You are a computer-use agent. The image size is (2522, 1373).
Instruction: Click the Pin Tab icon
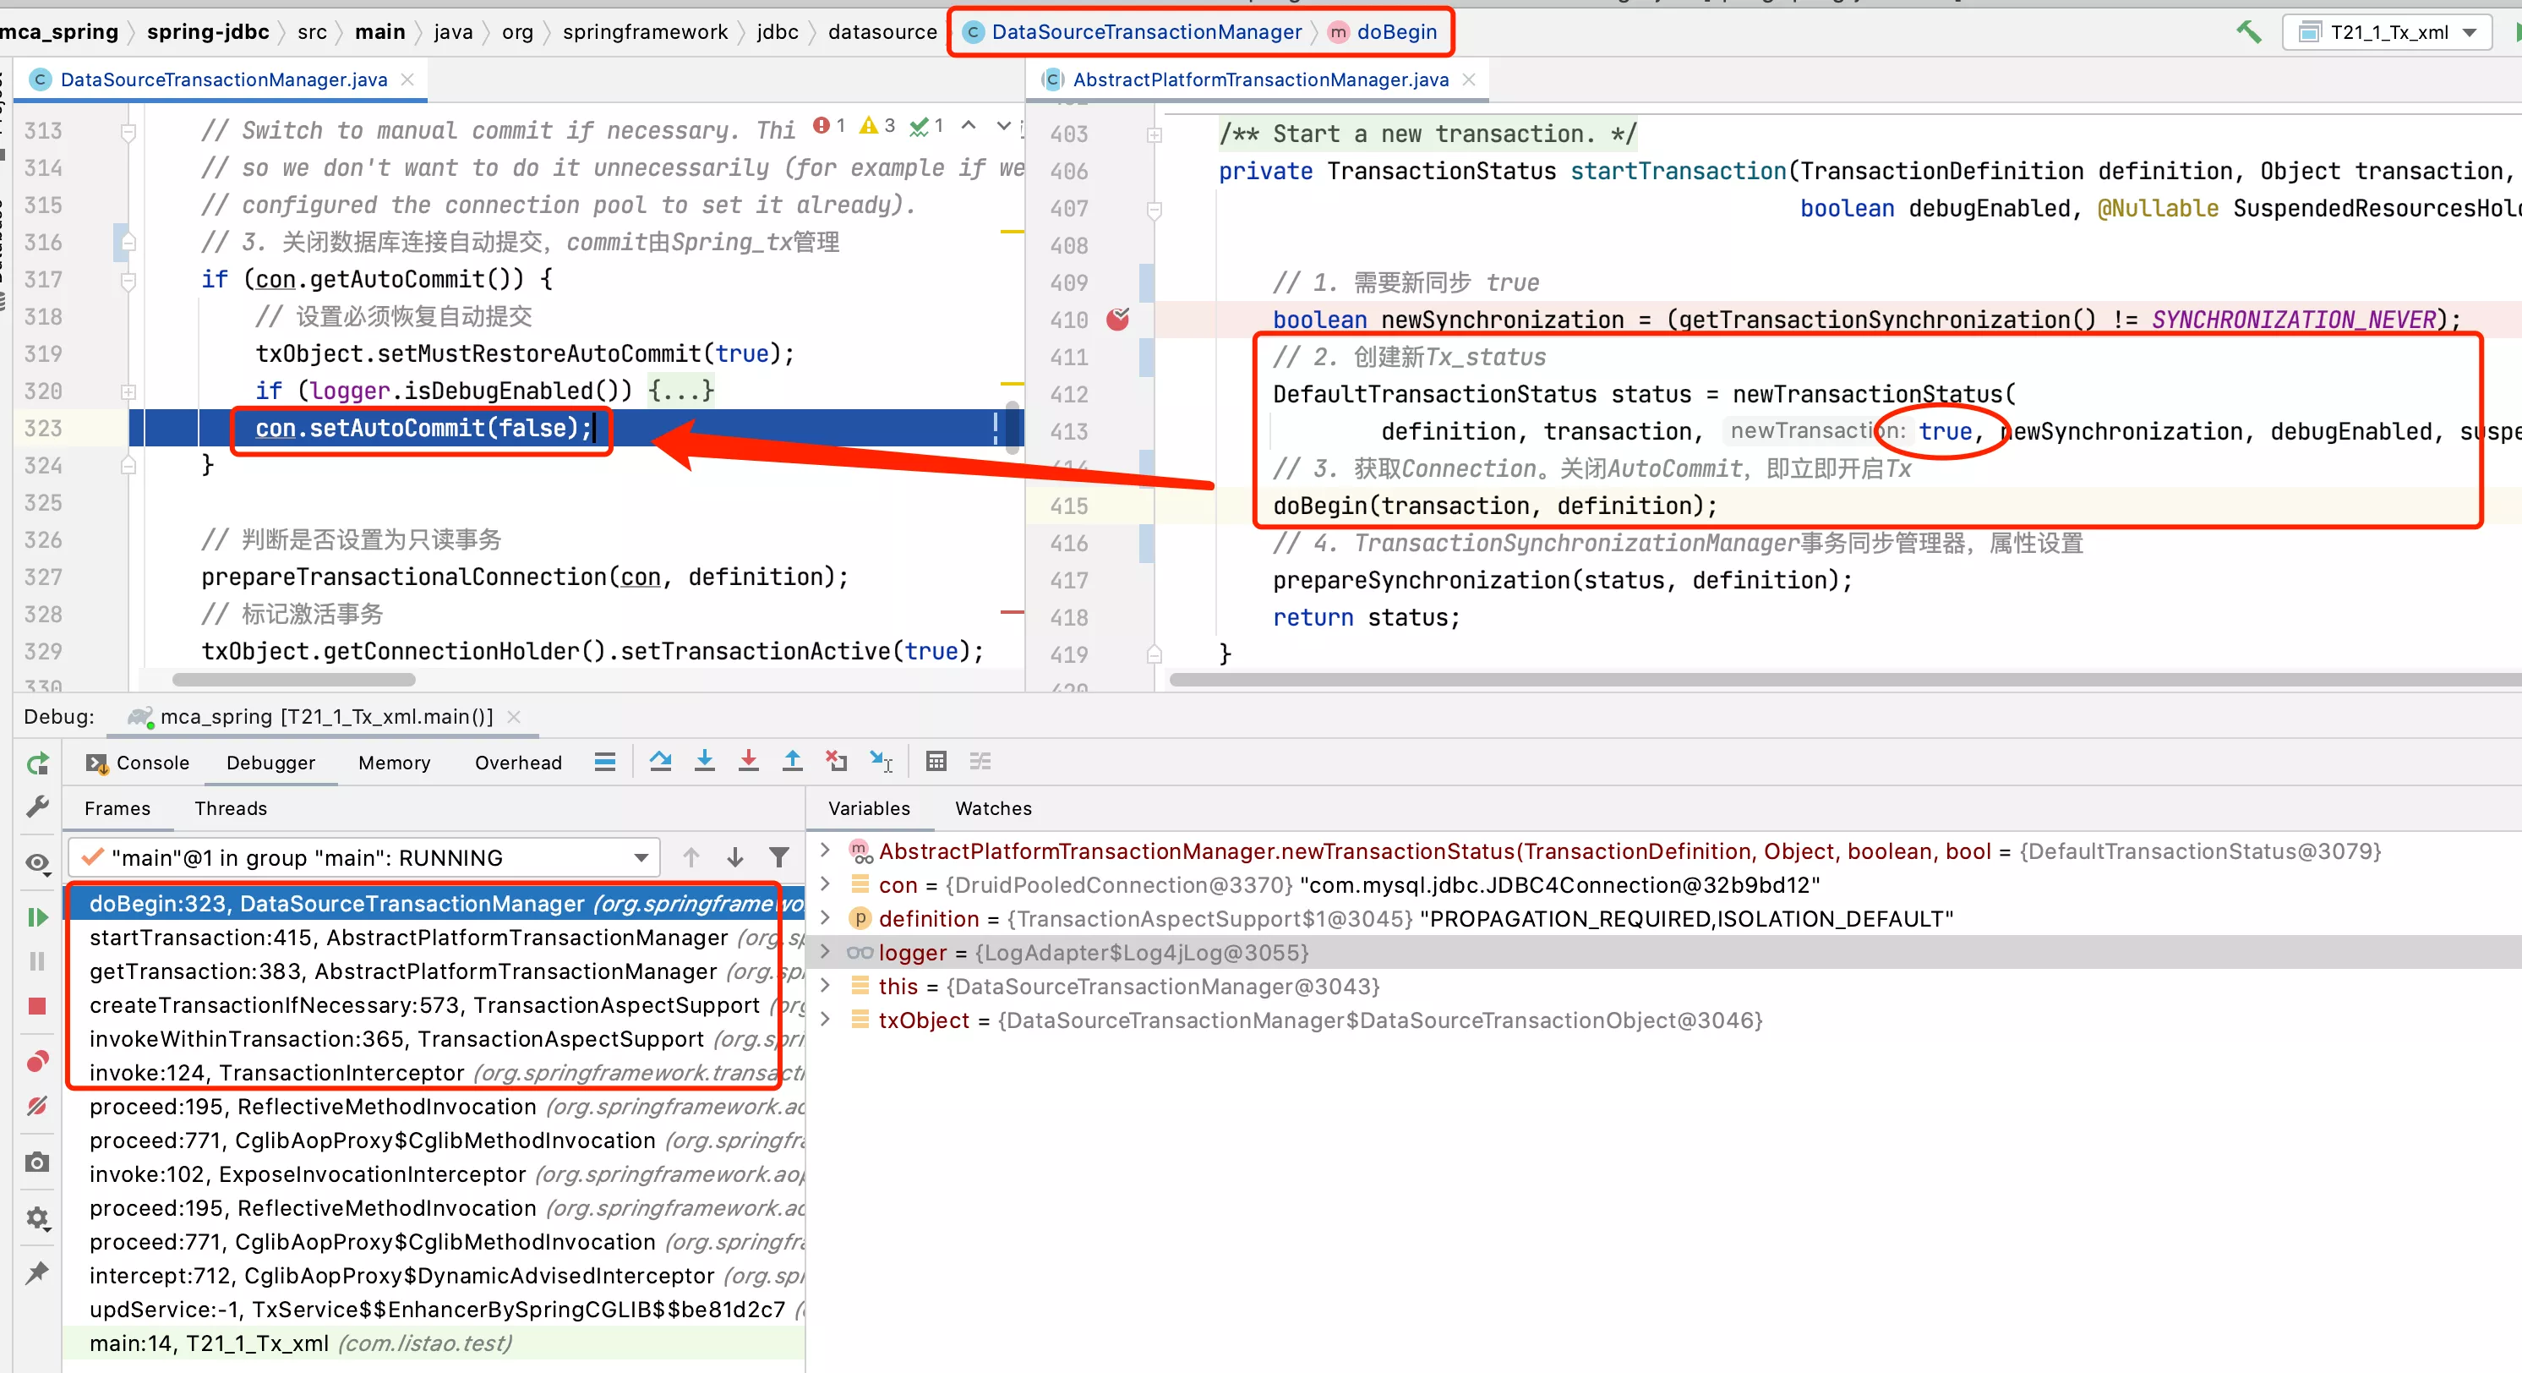click(37, 1273)
